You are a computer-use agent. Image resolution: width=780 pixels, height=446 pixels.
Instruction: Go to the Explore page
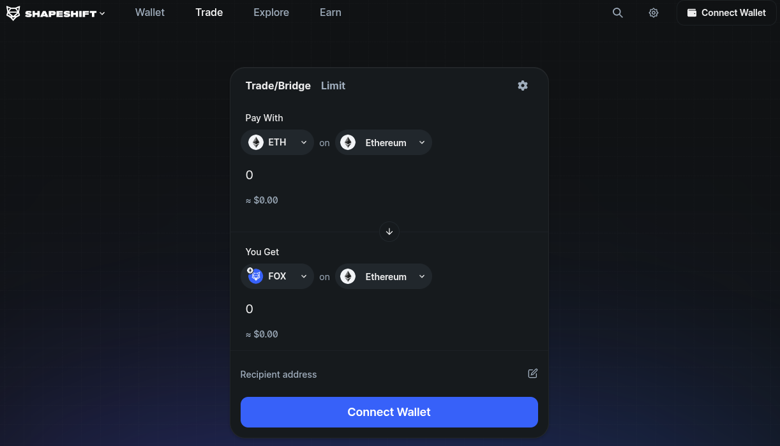pos(271,13)
